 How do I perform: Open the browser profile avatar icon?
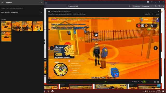point(148,2)
